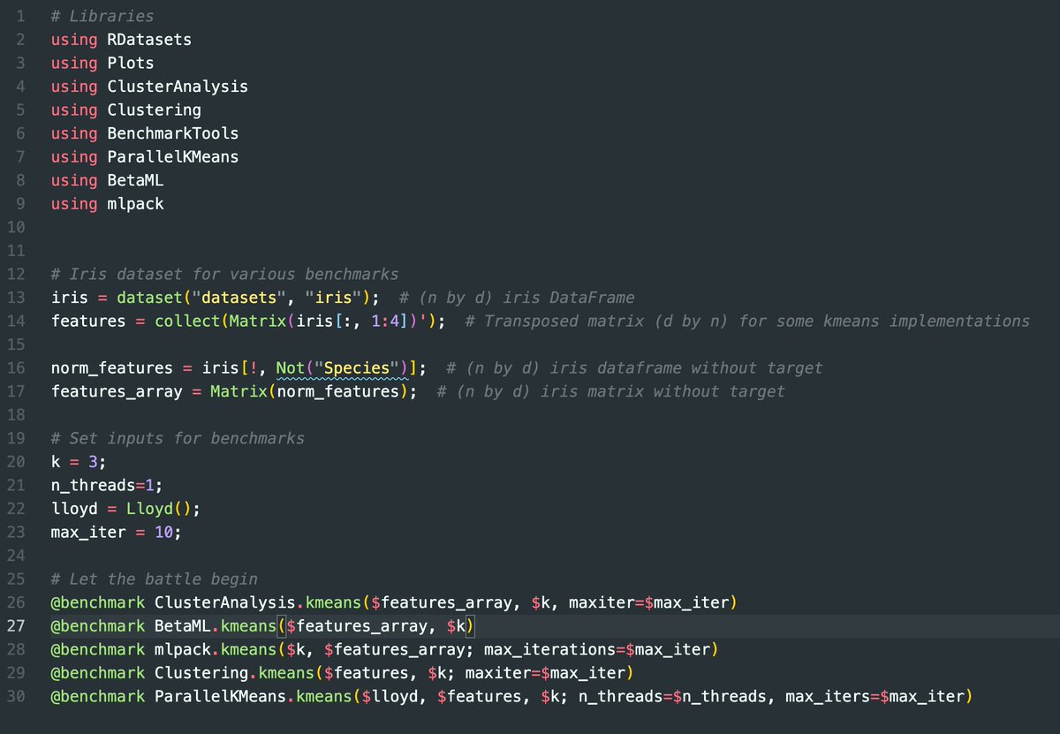Click line number 30 in the gutter

point(17,697)
